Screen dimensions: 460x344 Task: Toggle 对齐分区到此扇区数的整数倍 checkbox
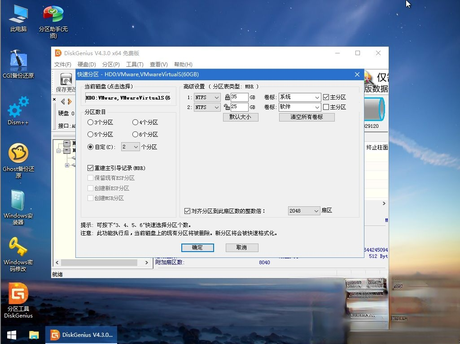187,211
